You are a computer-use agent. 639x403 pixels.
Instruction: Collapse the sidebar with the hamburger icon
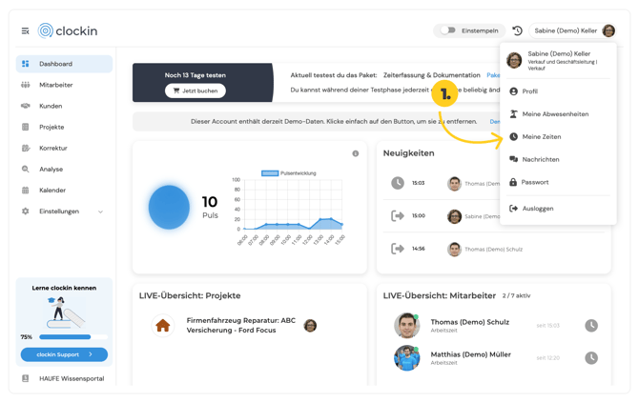click(x=25, y=30)
